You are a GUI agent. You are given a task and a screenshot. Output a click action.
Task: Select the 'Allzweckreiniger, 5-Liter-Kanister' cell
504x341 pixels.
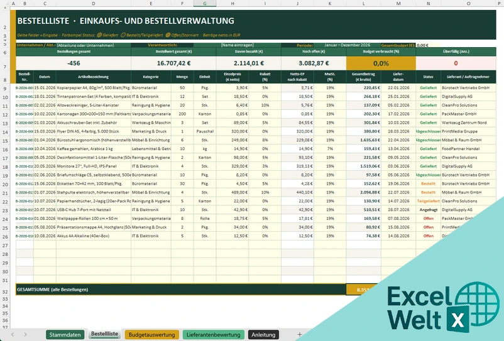click(93, 105)
